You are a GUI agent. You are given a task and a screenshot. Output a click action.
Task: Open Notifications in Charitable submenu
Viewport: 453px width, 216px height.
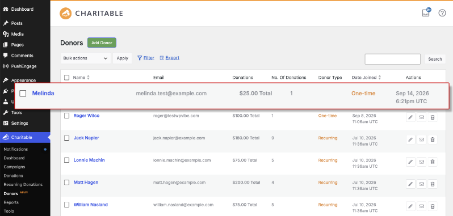pyautogui.click(x=16, y=149)
